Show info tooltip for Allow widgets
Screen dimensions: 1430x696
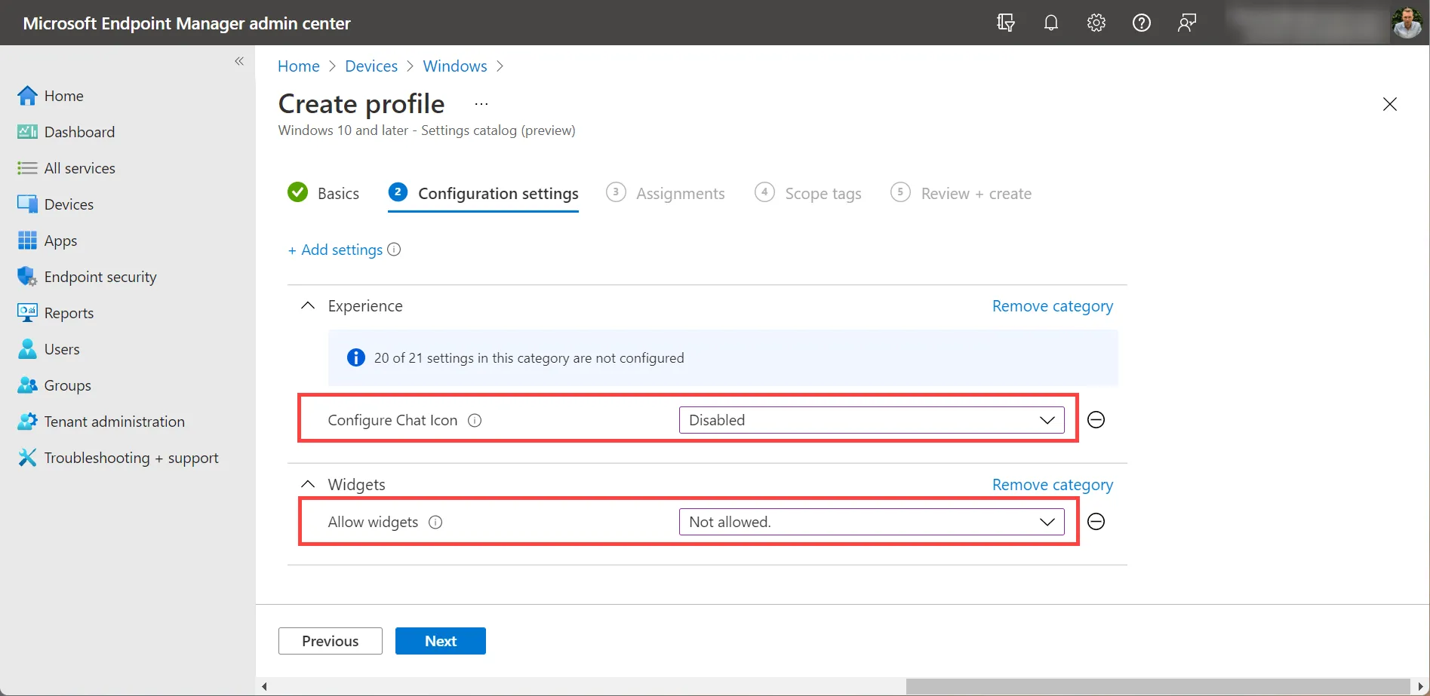coord(435,522)
